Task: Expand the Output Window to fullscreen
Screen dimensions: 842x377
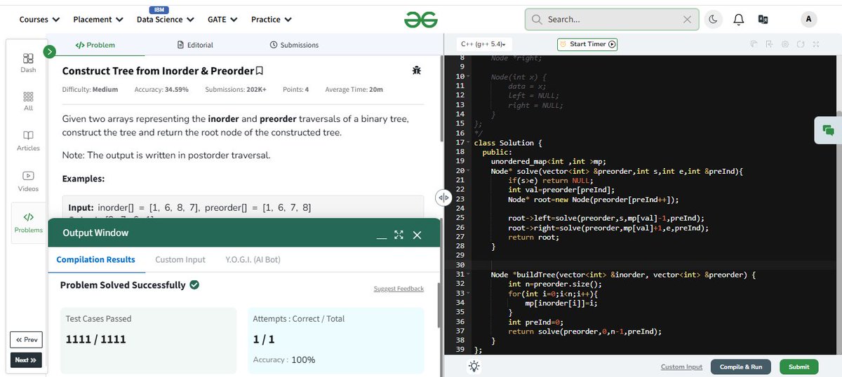Action: [399, 235]
